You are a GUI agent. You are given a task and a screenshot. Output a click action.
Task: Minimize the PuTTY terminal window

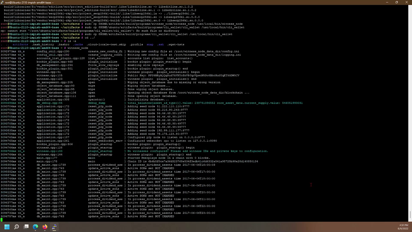click(387, 2)
